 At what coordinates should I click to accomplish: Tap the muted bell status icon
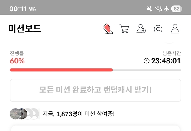(150, 9)
